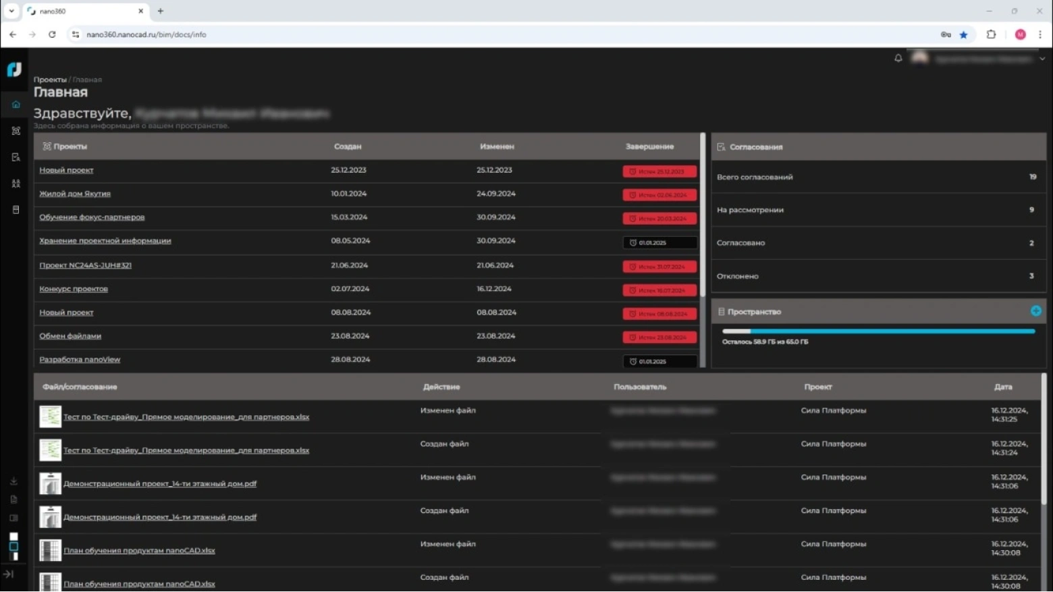Switch to the split light/dark theme swatch

click(13, 556)
